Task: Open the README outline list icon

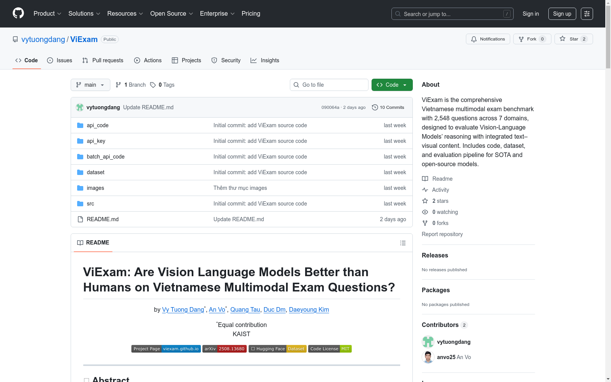Action: click(403, 243)
